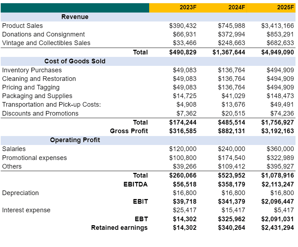The image size is (298, 247).
Task: Select Discounts value $20,515
Action: [x=233, y=113]
